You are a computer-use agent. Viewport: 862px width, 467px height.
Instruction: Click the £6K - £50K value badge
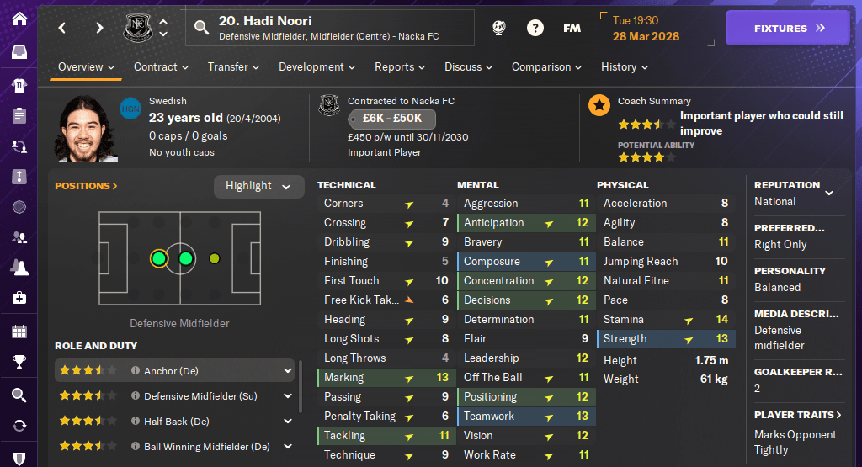[391, 119]
